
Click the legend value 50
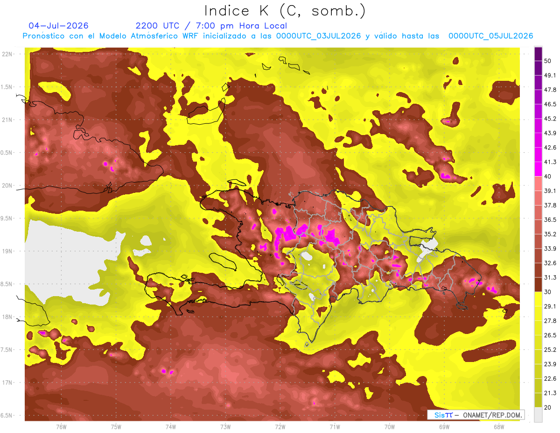tap(549, 61)
